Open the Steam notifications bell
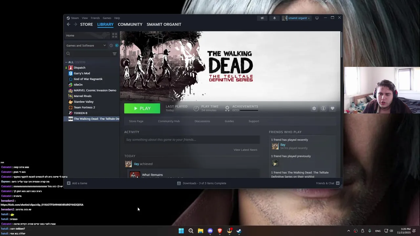The image size is (420, 236). tap(275, 18)
